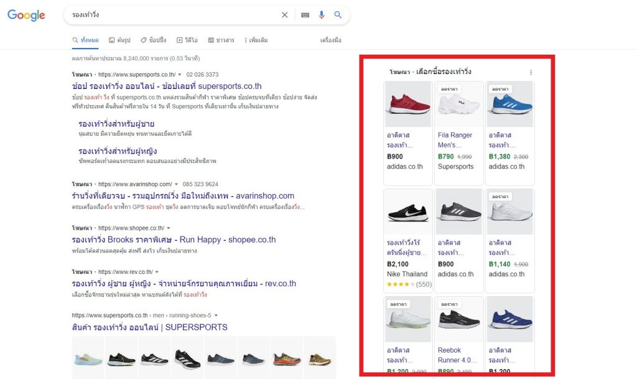The width and height of the screenshot is (637, 379).
Task: Open the supersports.co.th ad headline link
Action: pyautogui.click(x=167, y=86)
